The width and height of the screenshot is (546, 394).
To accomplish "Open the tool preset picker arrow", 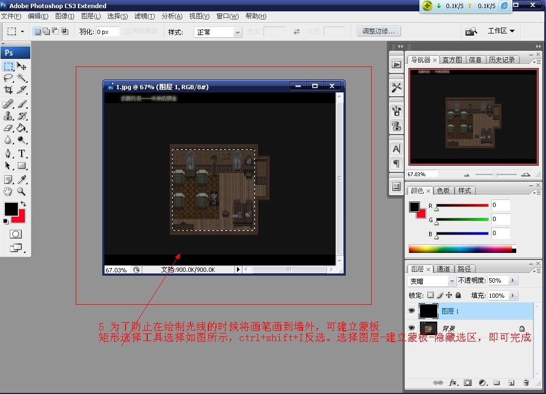I will point(22,31).
